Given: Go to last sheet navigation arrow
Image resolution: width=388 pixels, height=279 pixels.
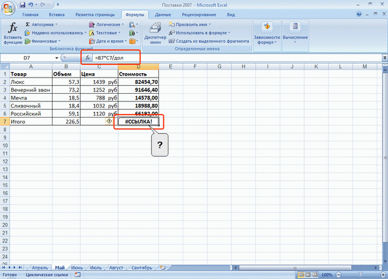Looking at the screenshot, I should click(x=20, y=267).
